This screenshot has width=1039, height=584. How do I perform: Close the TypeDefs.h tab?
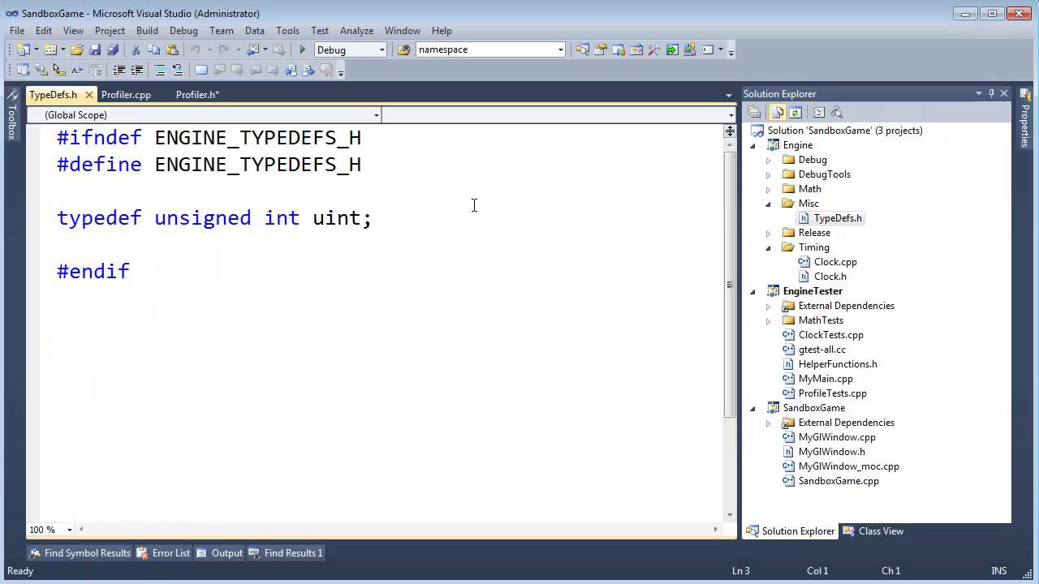(88, 95)
